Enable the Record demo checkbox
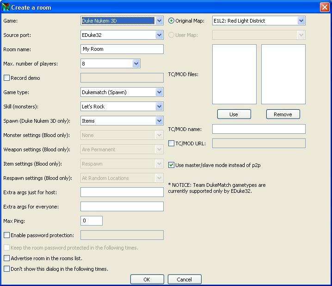This screenshot has width=332, height=286. tap(7, 78)
